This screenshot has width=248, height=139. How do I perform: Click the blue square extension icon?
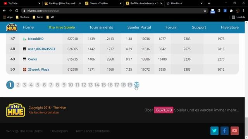coord(225,11)
